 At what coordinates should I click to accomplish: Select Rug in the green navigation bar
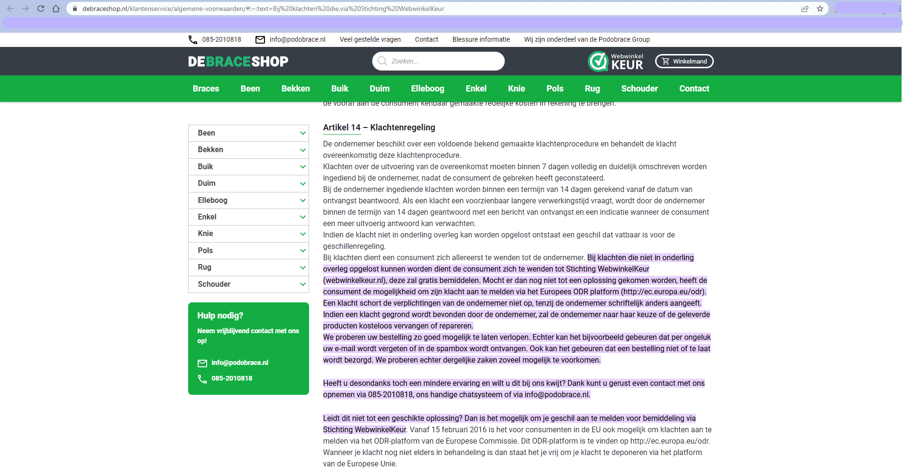pyautogui.click(x=592, y=89)
